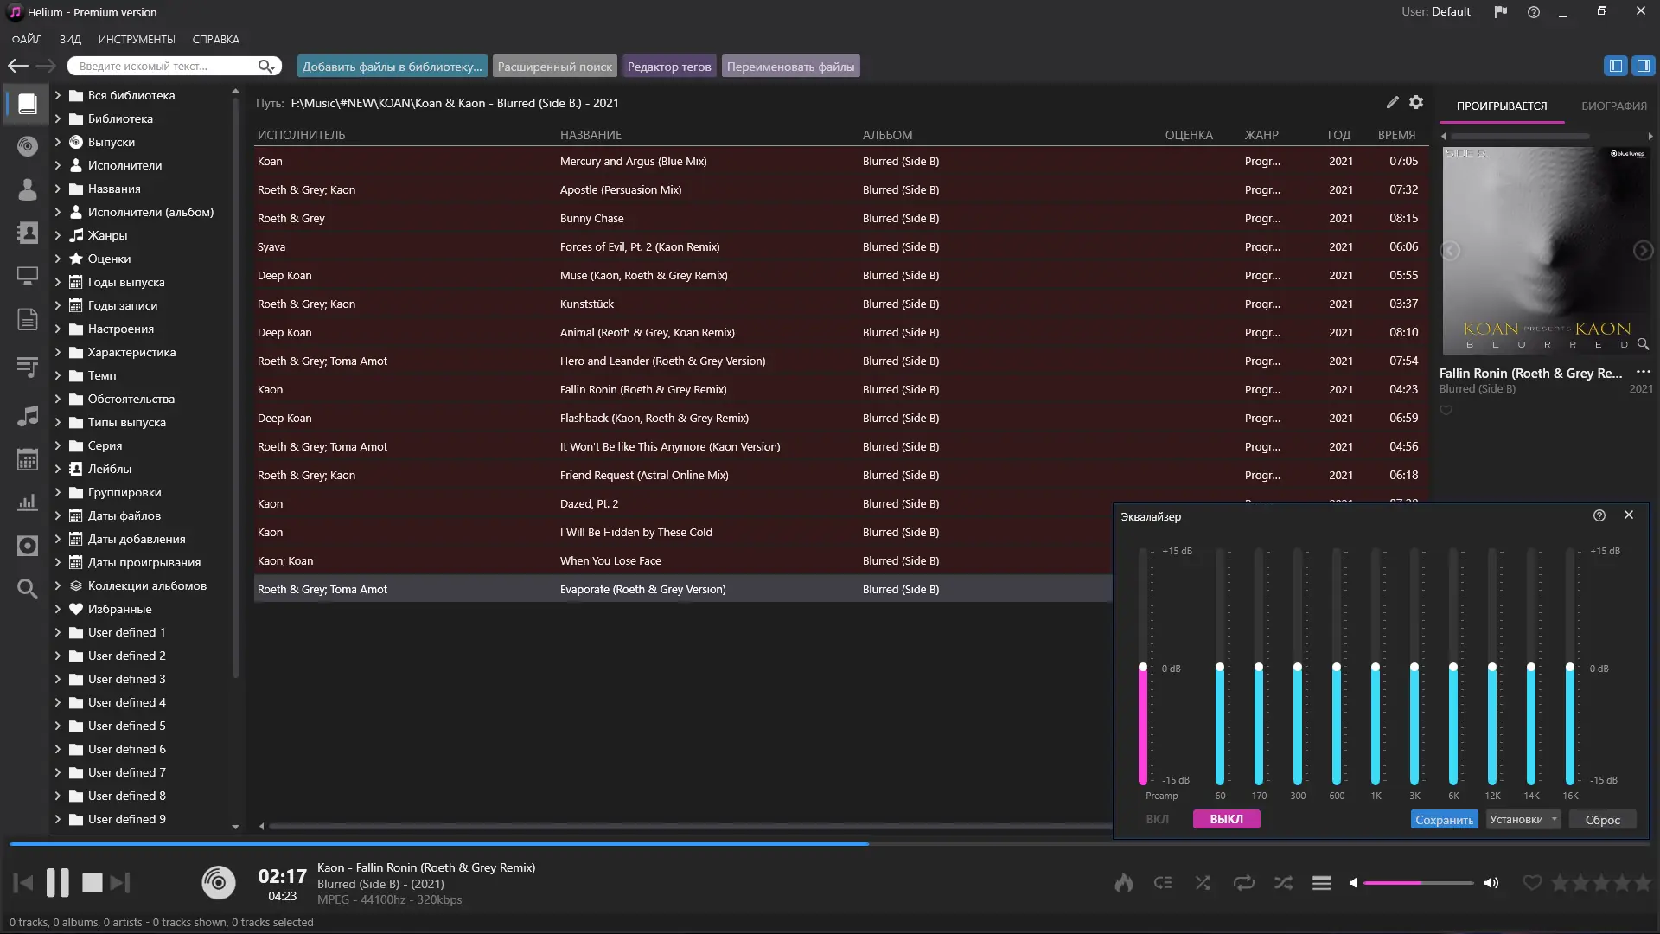Turn on repeat mode in the playback bar
Screen dimensions: 1660x934
tap(1244, 883)
